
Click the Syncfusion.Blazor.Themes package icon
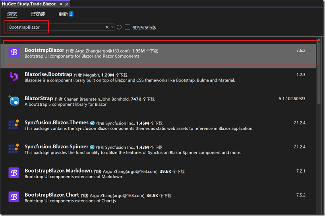tap(14, 125)
